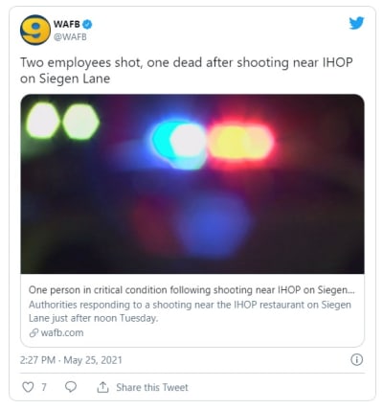Click the 2:27 PM May 25, 2021 timestamp

point(71,360)
